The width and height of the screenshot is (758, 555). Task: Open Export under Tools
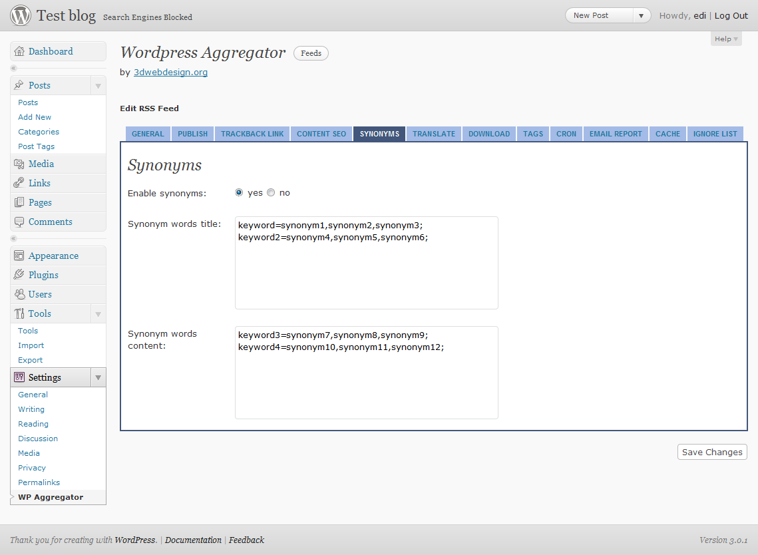point(31,360)
